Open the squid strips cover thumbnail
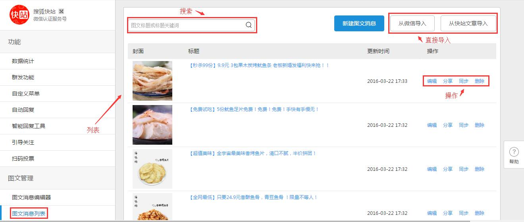524x222 pixels. pos(152,81)
